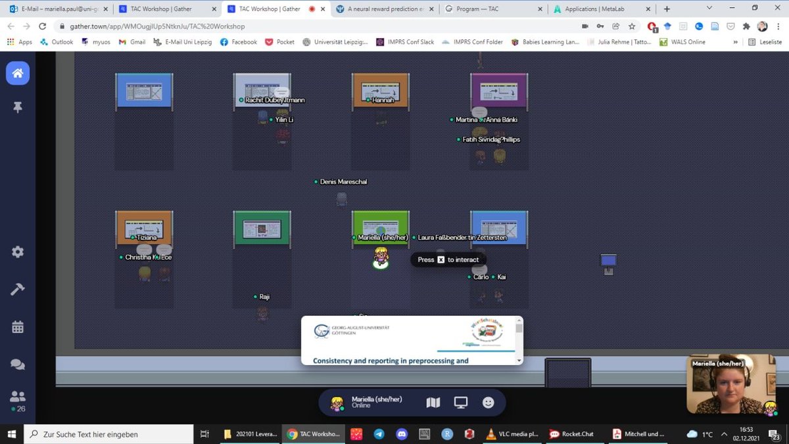Click camera indicator in address bar

point(585,26)
